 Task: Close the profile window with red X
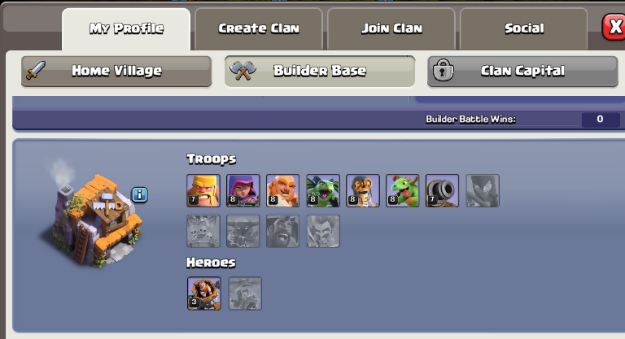click(614, 27)
